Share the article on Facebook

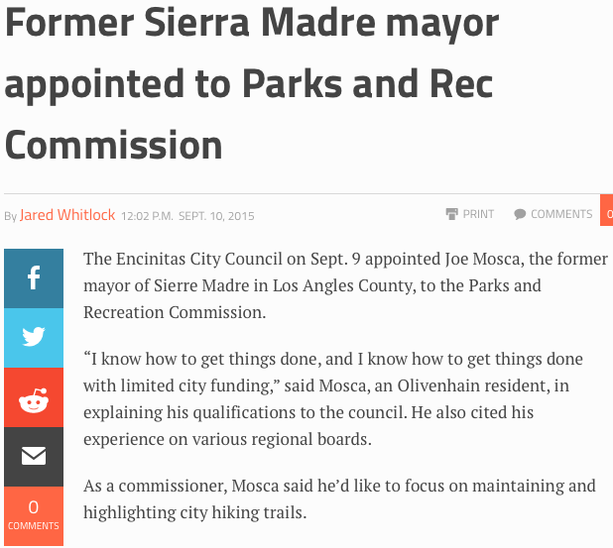click(33, 278)
